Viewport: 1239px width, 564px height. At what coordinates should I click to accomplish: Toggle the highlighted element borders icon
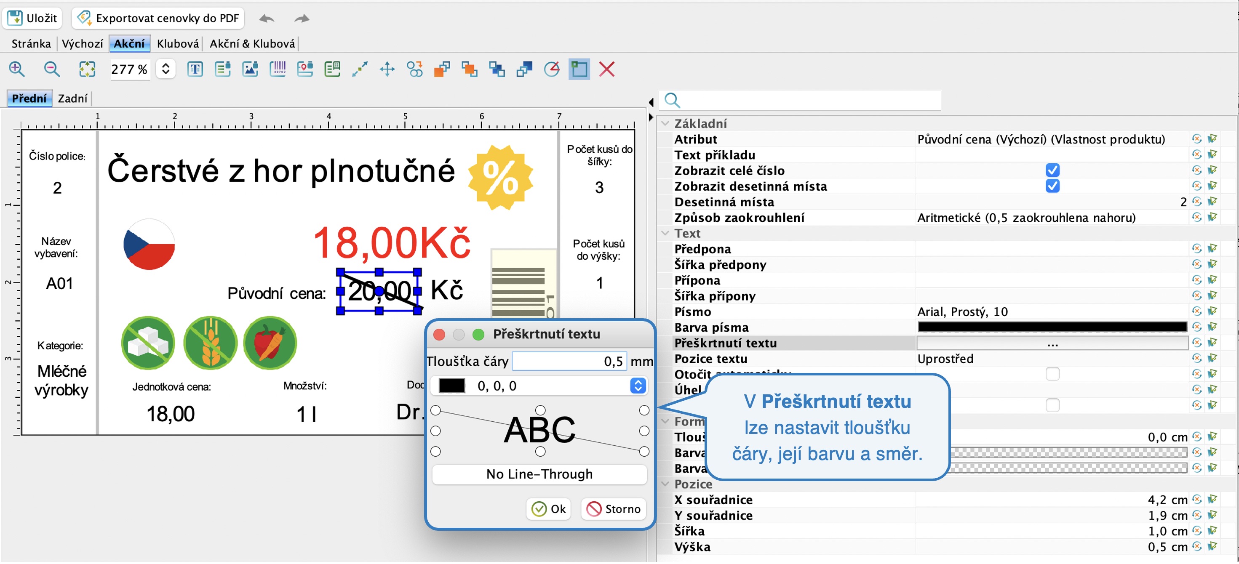click(579, 69)
